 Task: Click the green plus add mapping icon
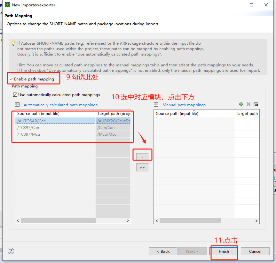pos(241,104)
